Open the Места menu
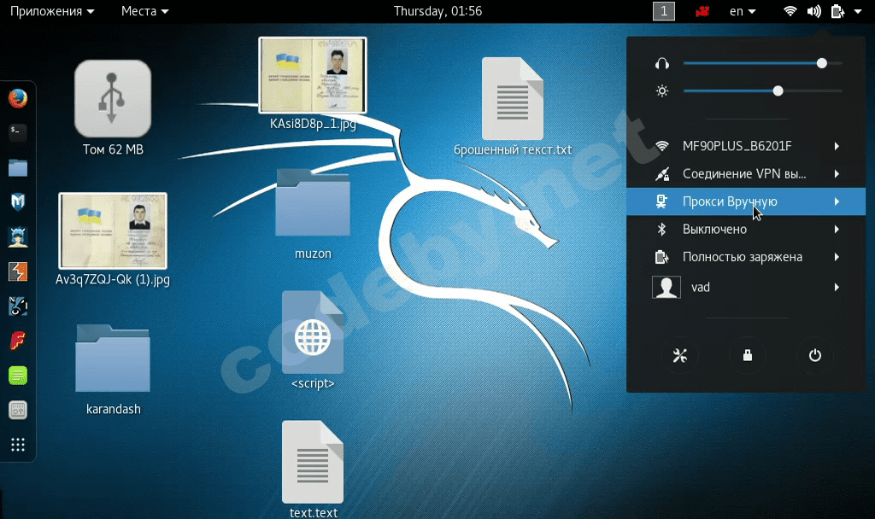The width and height of the screenshot is (875, 519). point(144,11)
